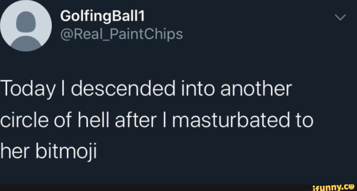Open the tweet options chevron
This screenshot has height=191, width=357.
340,18
